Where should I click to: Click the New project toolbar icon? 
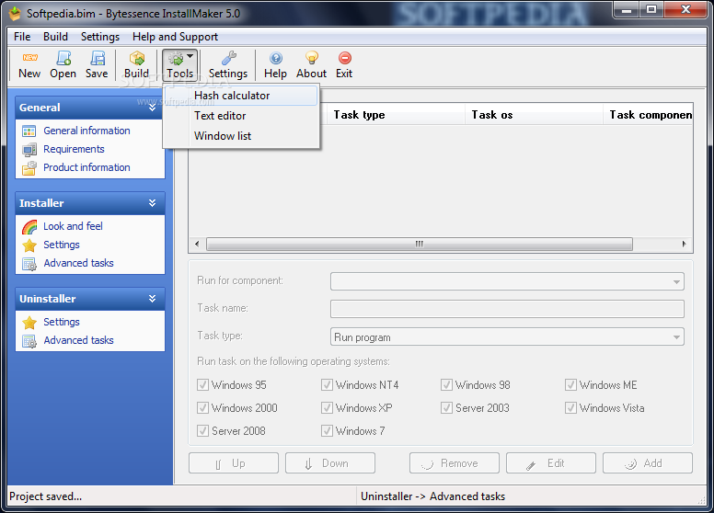(x=29, y=58)
